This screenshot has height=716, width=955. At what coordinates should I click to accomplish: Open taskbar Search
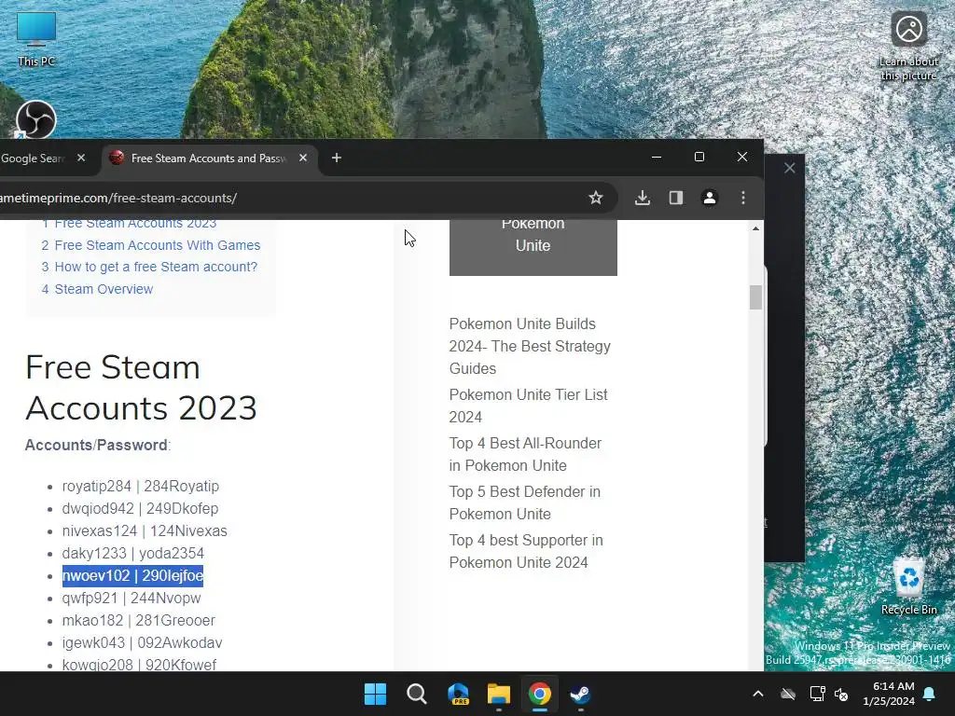(x=417, y=694)
